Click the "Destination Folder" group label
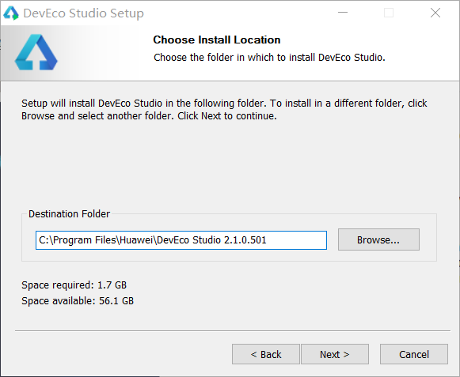 [x=69, y=214]
